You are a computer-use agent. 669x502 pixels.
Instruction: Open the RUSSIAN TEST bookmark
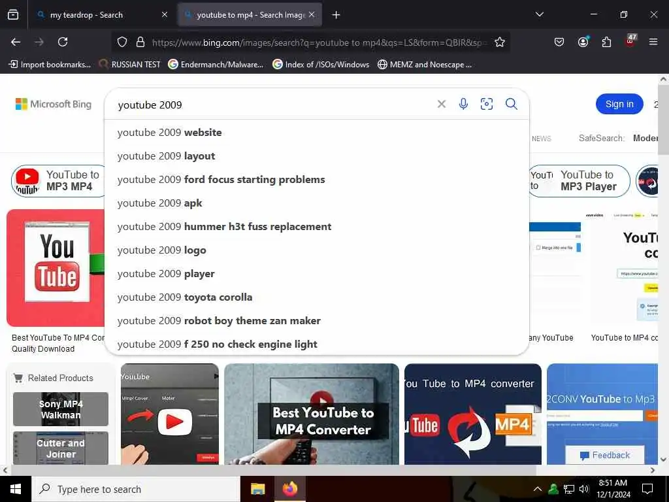point(130,65)
